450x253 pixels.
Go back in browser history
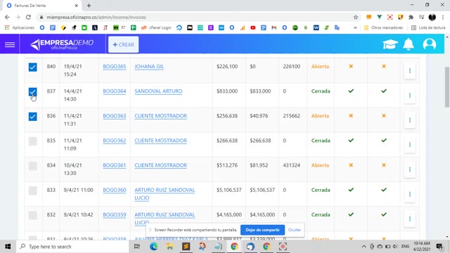(x=7, y=17)
